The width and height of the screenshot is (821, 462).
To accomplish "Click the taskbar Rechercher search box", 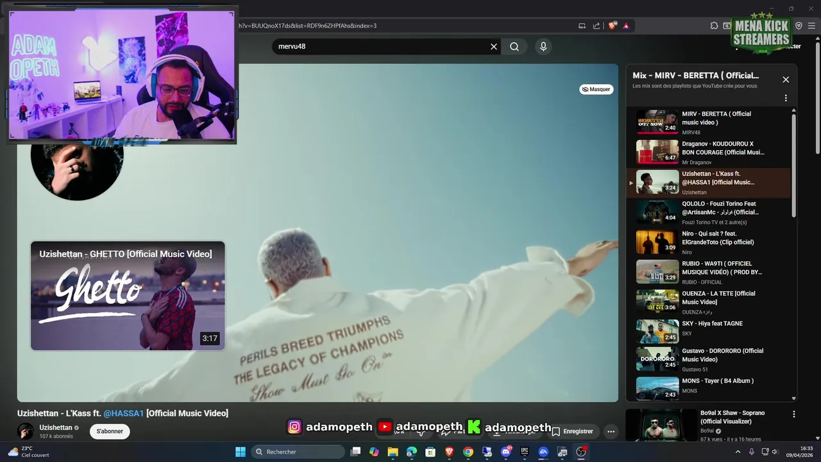I will [x=298, y=452].
